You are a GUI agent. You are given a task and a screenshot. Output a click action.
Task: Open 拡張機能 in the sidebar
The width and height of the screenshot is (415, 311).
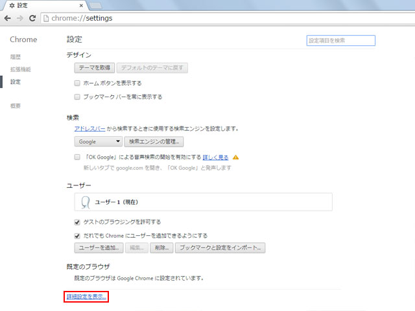tap(20, 69)
